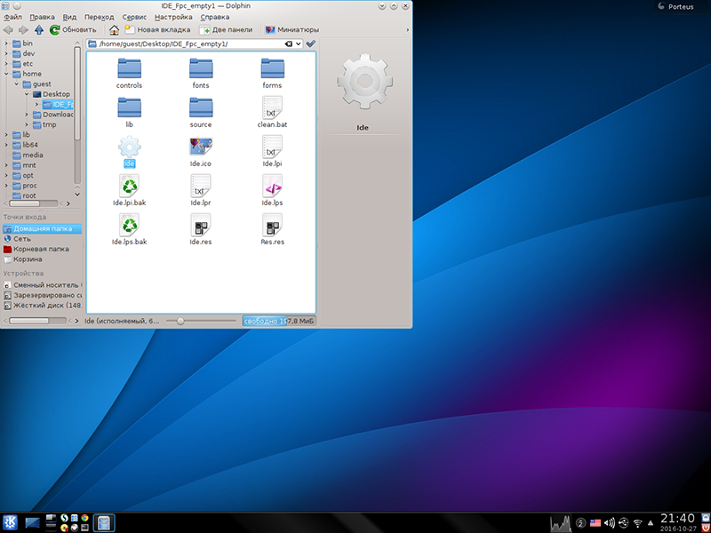
Task: Click the volume speaker tray icon
Action: (610, 522)
